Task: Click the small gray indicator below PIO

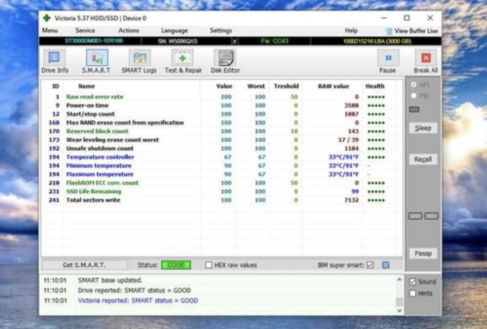Action: 414,109
